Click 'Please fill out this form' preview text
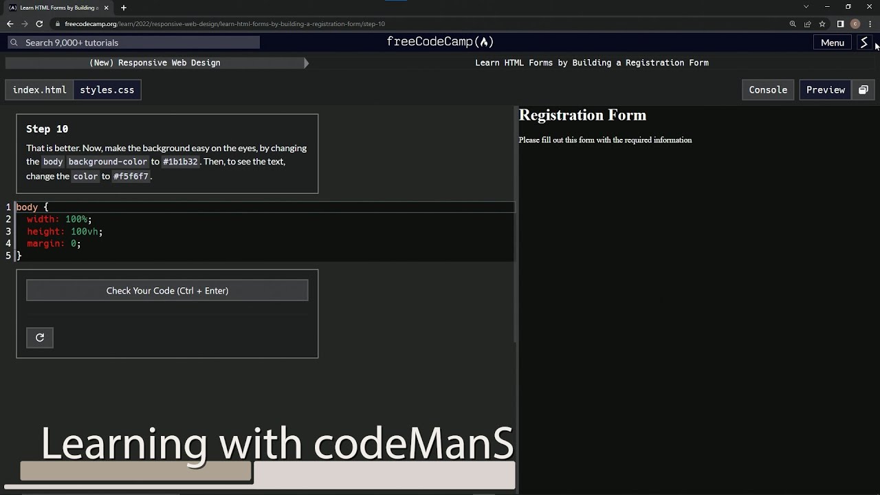Viewport: 880px width, 495px height. pos(605,140)
